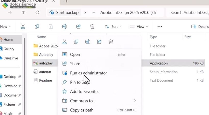The height and width of the screenshot is (115, 209).
Task: Click the Application type cell
Action: point(159,63)
